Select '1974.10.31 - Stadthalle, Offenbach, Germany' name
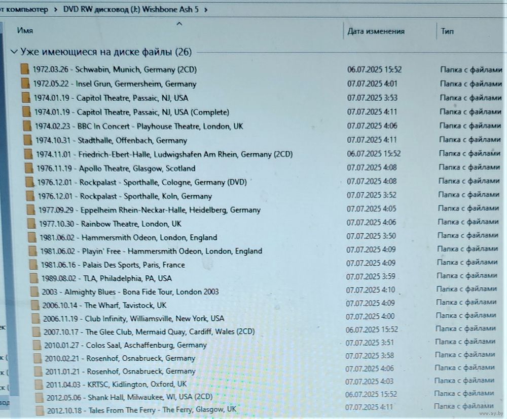This screenshot has width=507, height=419. tap(111, 140)
